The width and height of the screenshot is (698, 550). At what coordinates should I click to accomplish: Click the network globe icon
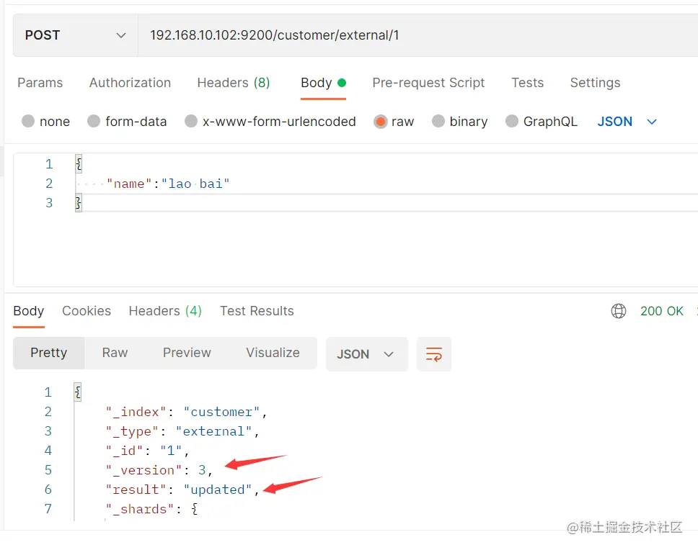pos(618,311)
